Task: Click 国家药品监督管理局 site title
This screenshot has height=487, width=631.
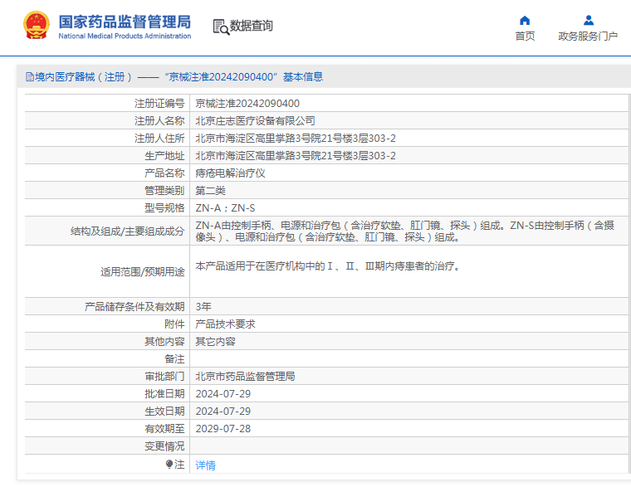Action: click(x=125, y=22)
